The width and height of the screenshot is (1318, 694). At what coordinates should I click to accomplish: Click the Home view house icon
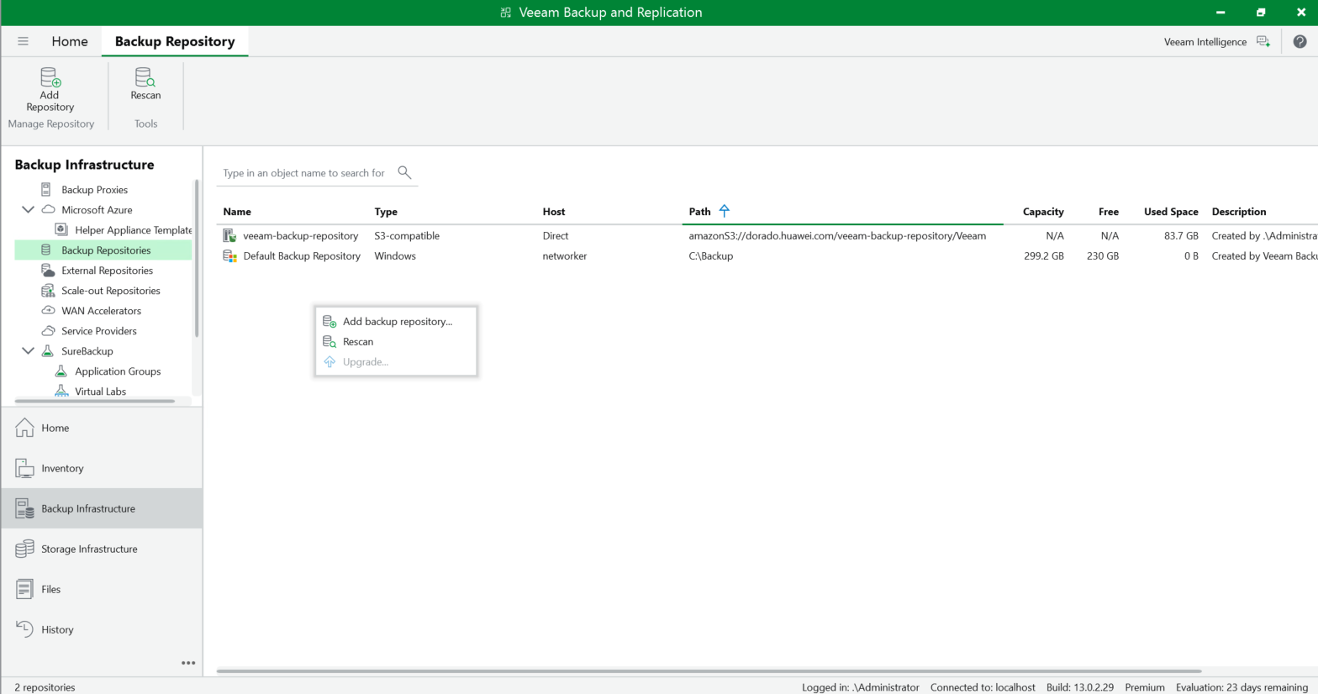tap(25, 428)
